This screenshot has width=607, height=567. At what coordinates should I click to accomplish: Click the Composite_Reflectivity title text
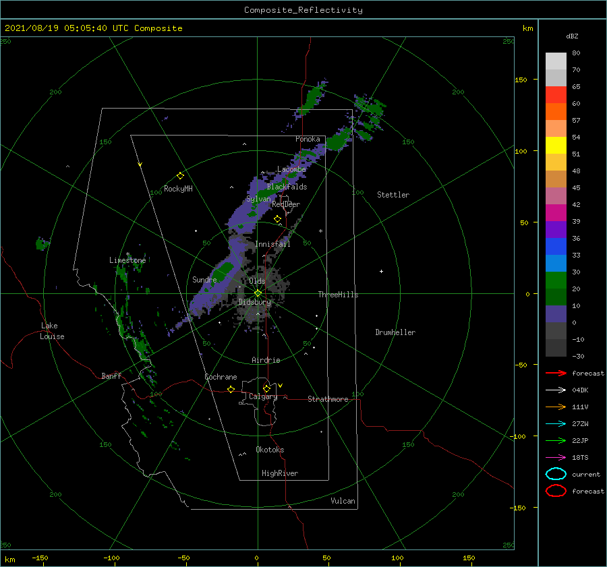tap(303, 10)
